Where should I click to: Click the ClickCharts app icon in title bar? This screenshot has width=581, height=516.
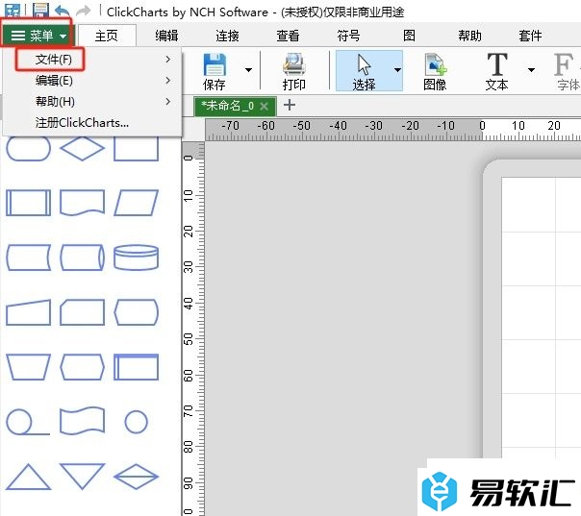pos(13,11)
